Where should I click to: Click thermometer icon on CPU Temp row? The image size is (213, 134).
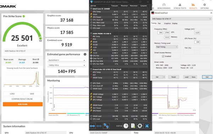coord(91,12)
